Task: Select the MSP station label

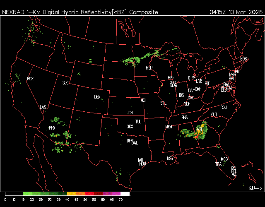Action: [149, 67]
